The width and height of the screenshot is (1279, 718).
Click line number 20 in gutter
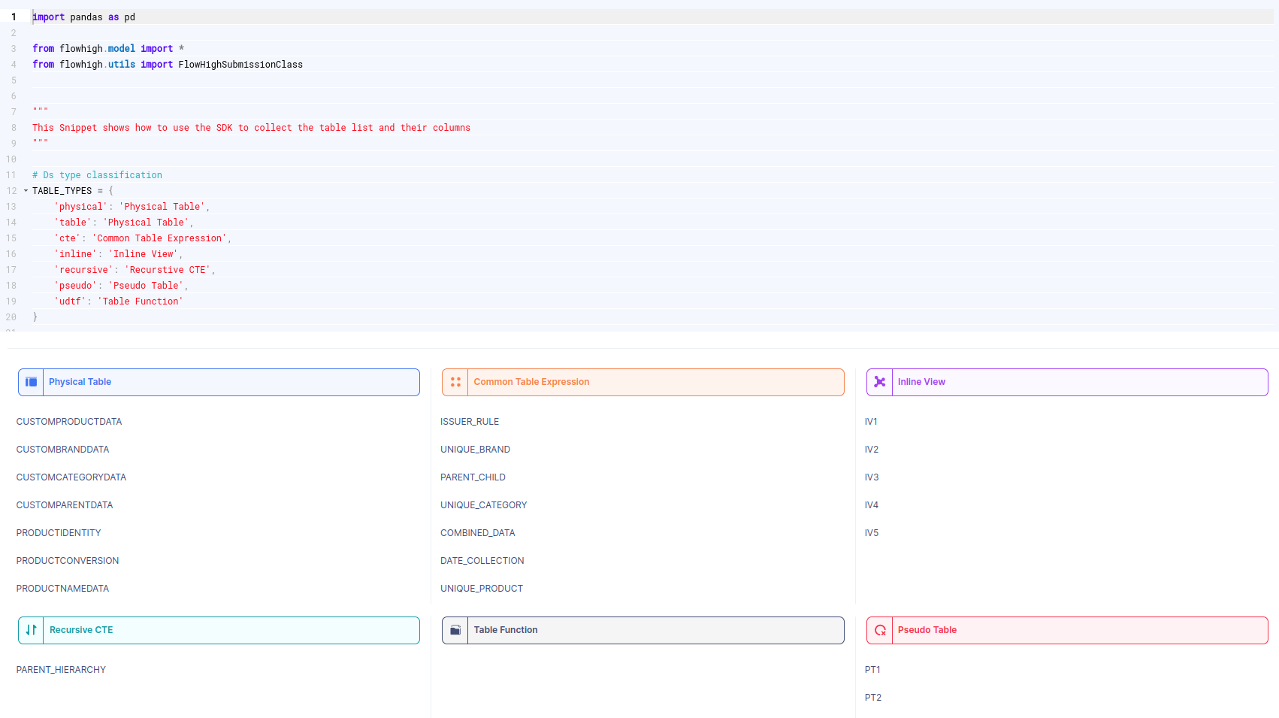(x=11, y=317)
